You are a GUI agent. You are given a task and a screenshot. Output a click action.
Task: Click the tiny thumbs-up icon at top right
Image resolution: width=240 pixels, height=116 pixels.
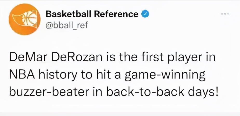tap(222, 14)
